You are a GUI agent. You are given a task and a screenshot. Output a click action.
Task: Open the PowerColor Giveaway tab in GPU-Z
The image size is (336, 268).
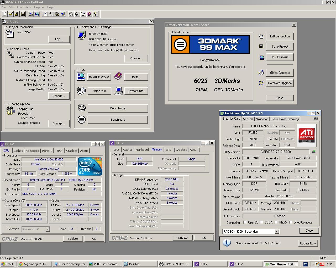pos(285,119)
